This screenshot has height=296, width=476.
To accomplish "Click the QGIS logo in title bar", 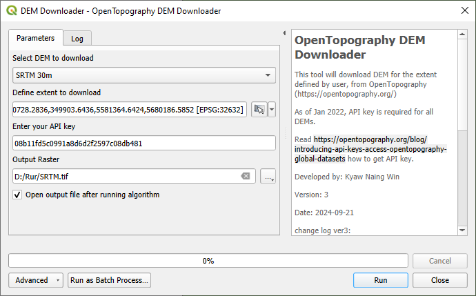I will [x=12, y=10].
